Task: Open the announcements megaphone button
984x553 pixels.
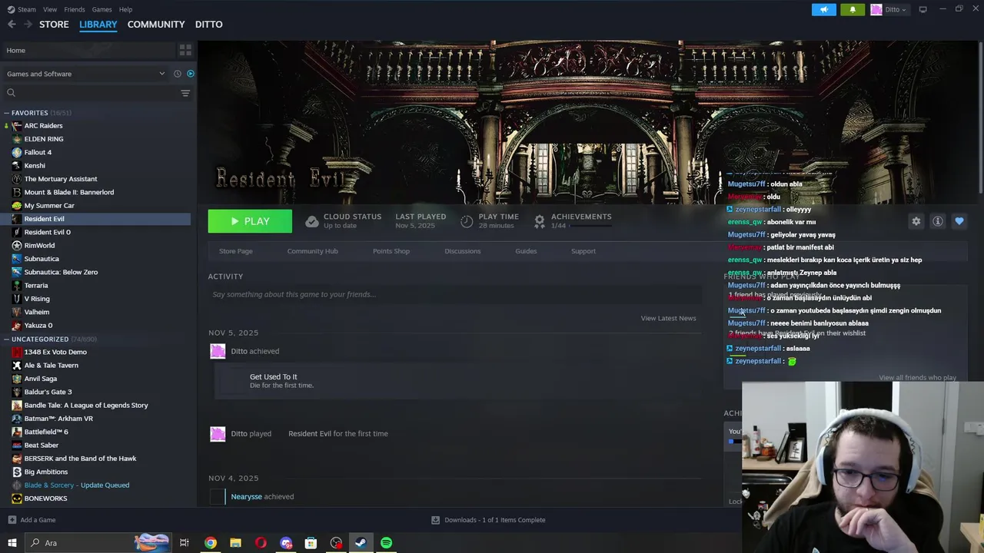Action: 823,9
